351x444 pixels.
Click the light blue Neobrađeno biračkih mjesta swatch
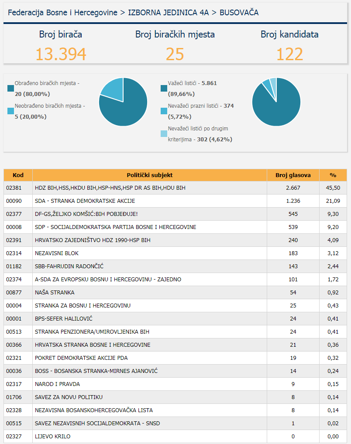point(11,111)
